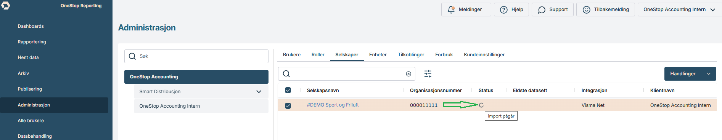Open Alle brukere in sidebar
Screen dimensions: 722x140
click(x=31, y=121)
